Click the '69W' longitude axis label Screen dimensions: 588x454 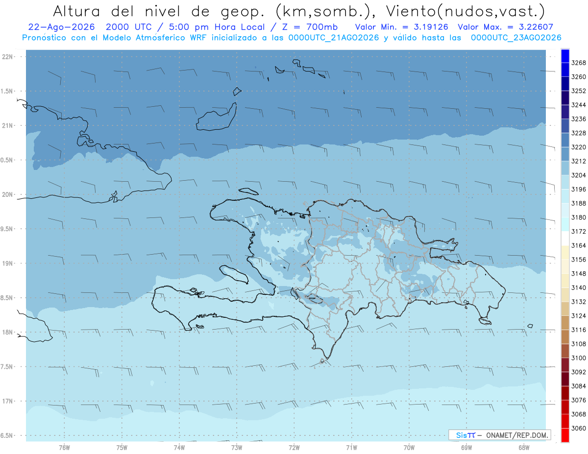click(x=466, y=448)
